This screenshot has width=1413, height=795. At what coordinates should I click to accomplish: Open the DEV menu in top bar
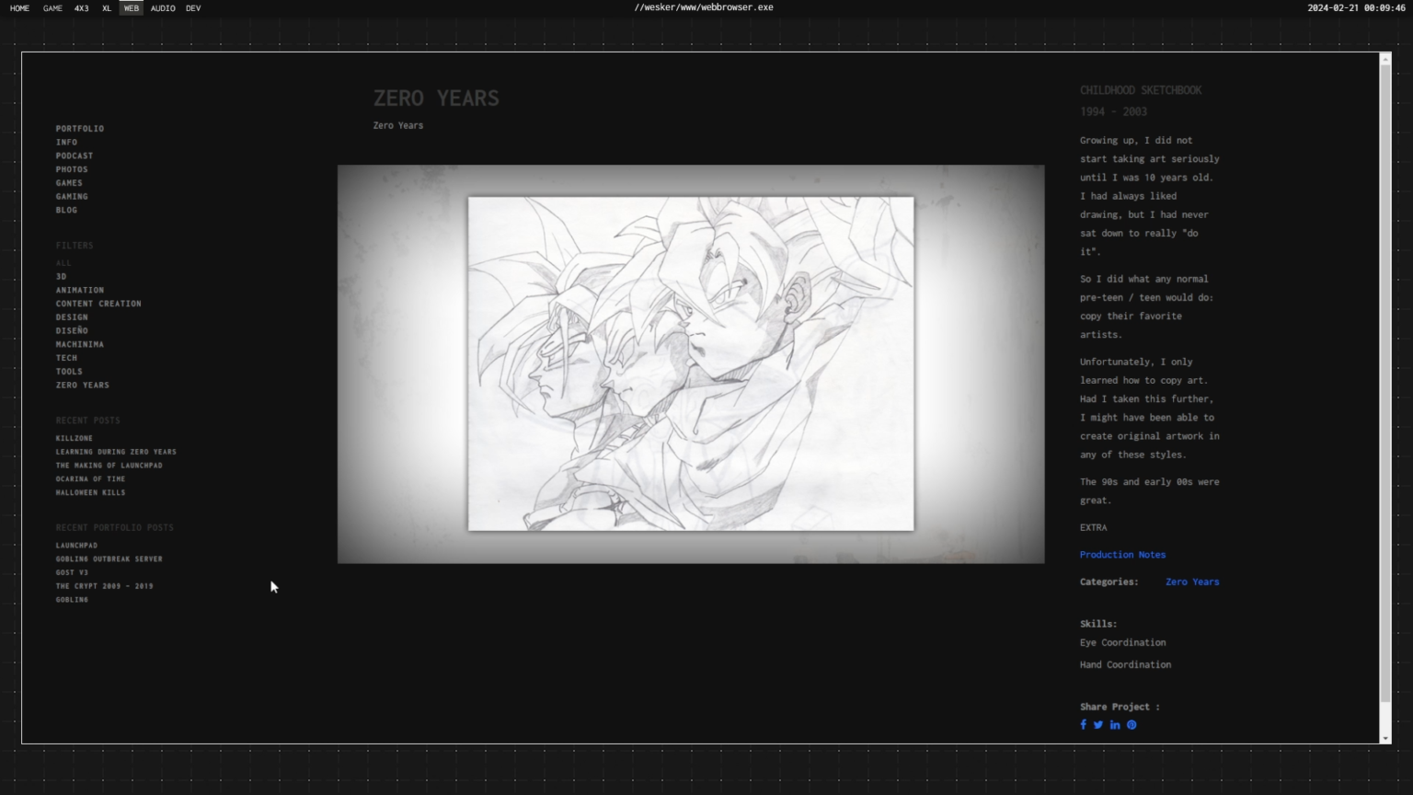pyautogui.click(x=193, y=8)
